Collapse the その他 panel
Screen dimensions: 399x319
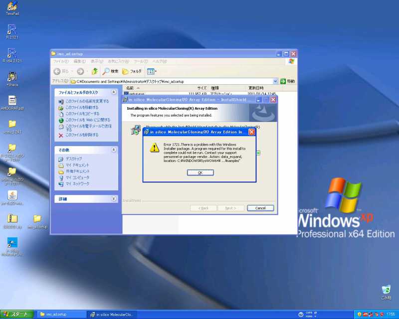(114, 150)
